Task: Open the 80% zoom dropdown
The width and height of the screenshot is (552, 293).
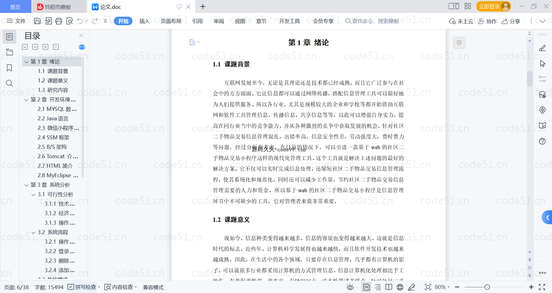Action: click(x=448, y=287)
